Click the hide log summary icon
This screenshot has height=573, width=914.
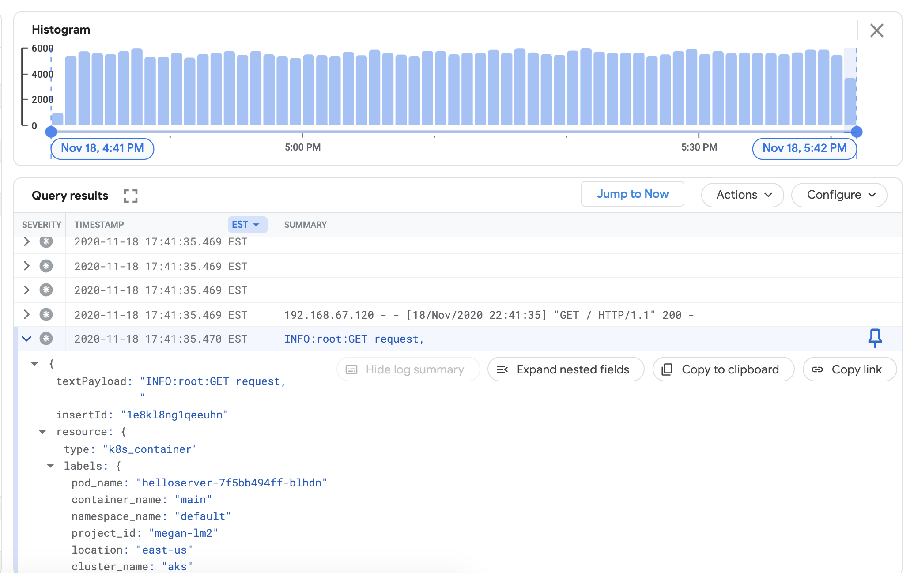point(352,369)
